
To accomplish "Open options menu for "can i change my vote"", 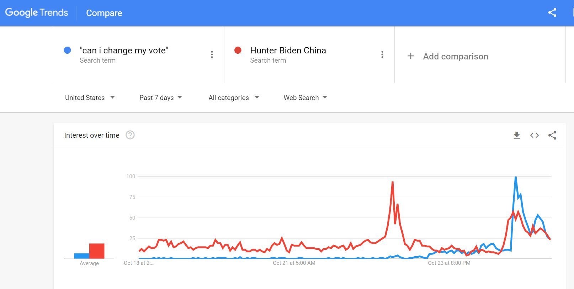I will (212, 54).
